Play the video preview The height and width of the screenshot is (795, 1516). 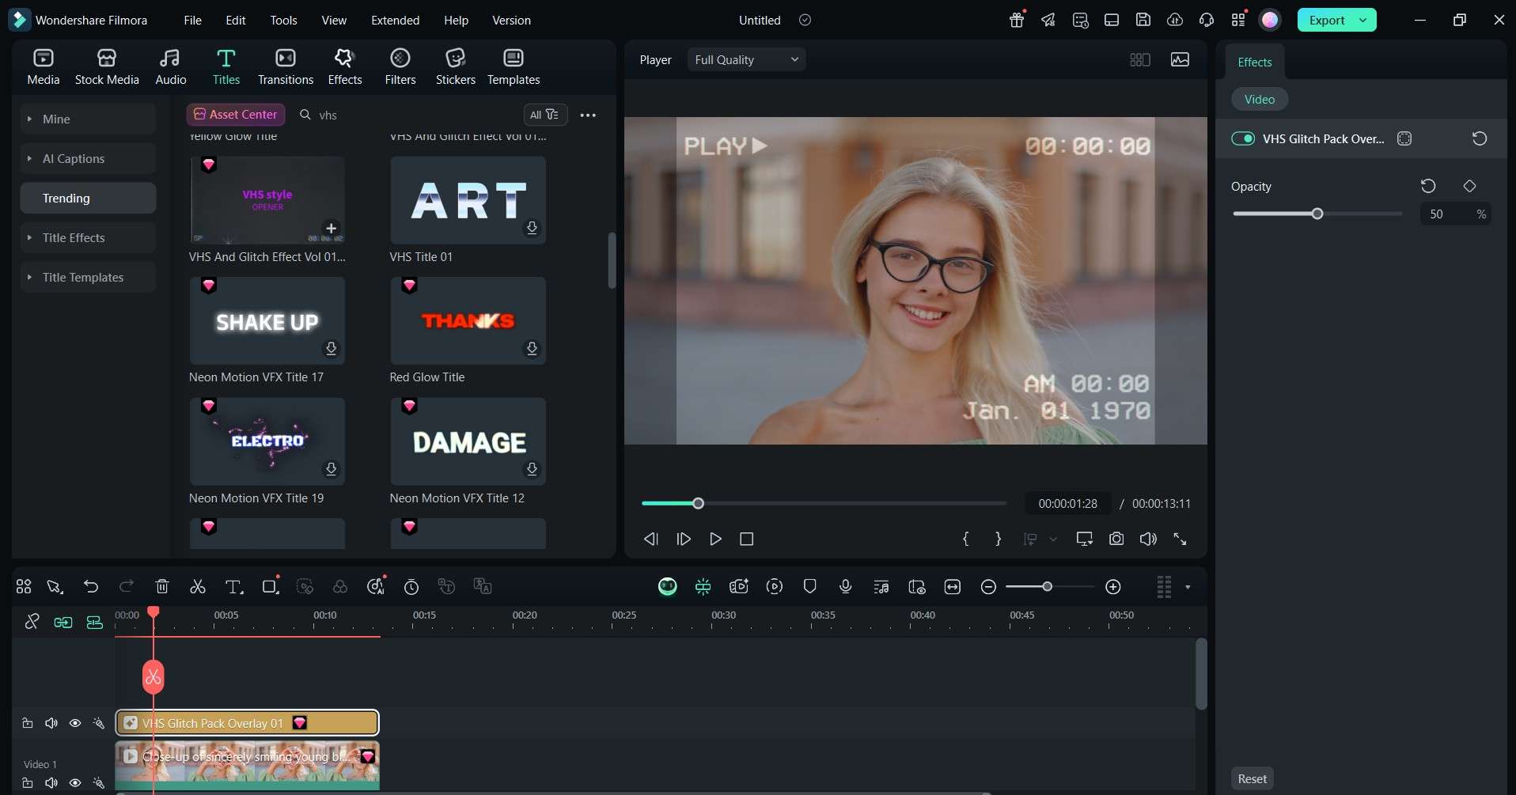pos(715,539)
